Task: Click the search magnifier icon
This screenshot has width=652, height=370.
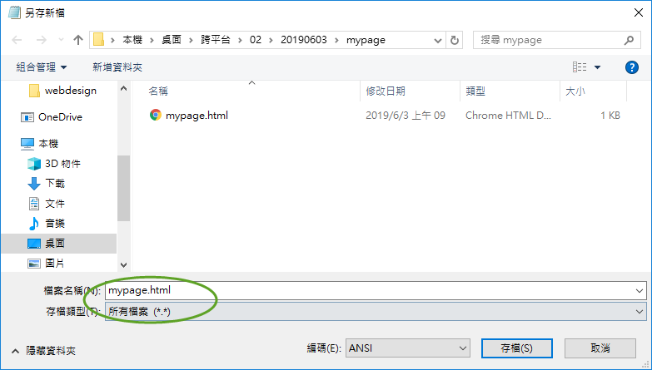Action: pos(630,40)
